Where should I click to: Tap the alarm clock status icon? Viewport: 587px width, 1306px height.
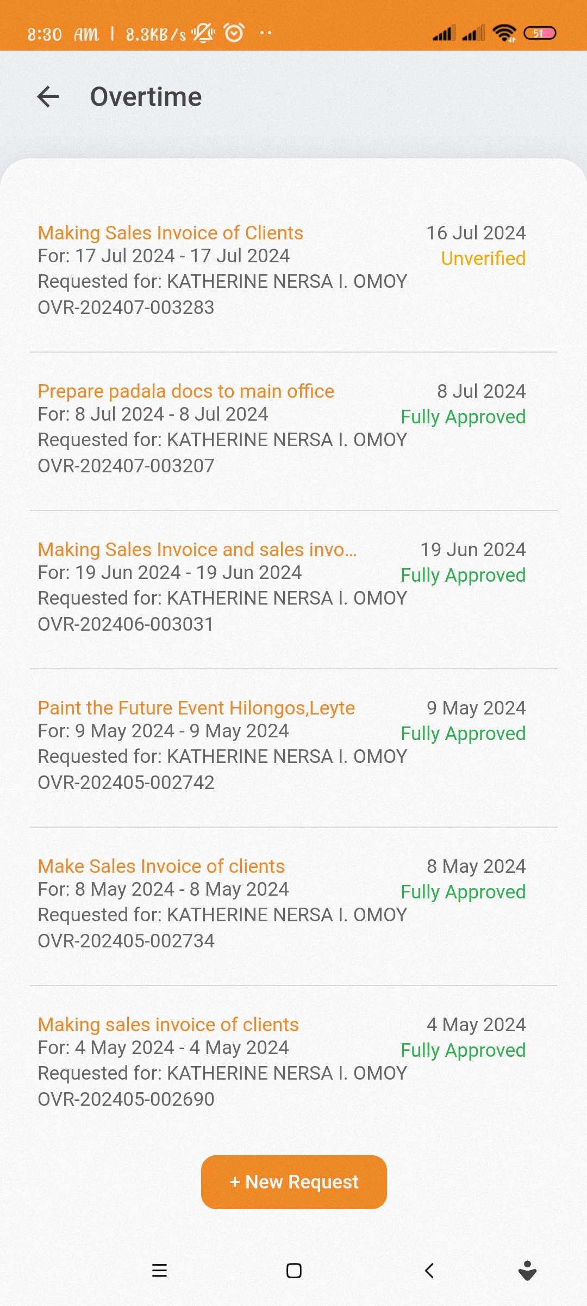(234, 33)
